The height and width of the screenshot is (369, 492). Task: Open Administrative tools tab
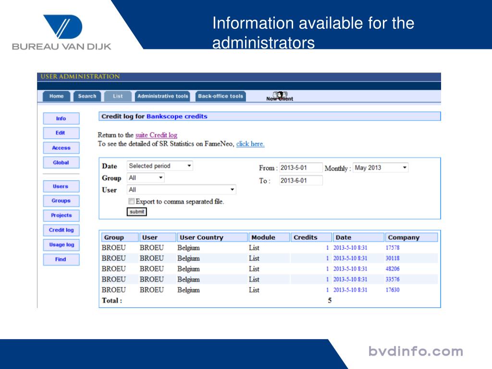(162, 96)
